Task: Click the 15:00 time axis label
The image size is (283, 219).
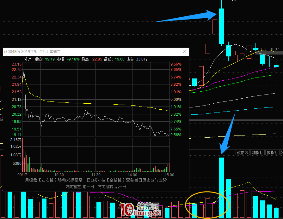Action: (x=169, y=175)
